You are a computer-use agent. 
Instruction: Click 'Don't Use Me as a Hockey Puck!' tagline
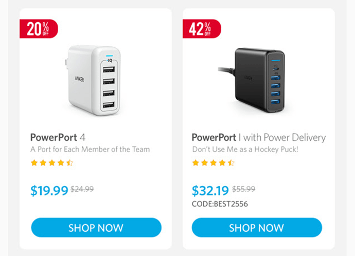tap(245, 150)
